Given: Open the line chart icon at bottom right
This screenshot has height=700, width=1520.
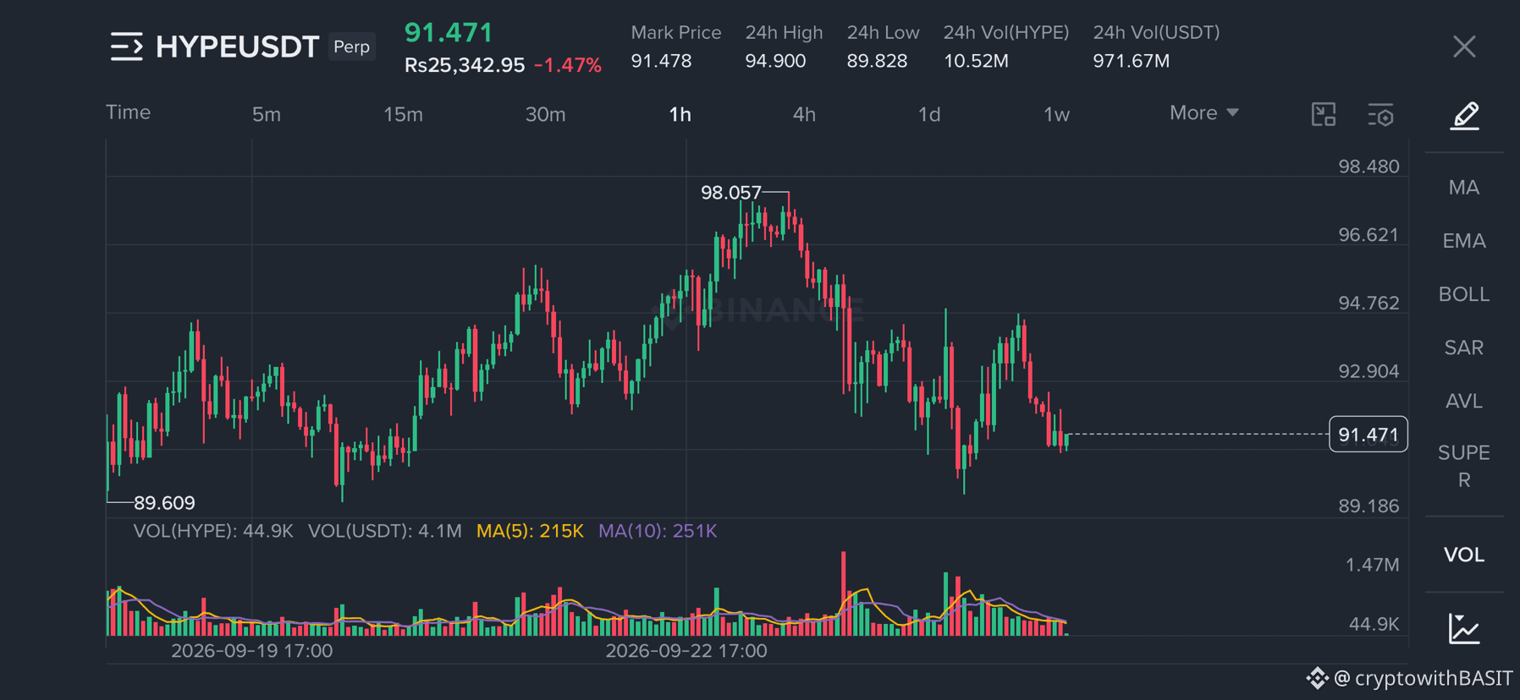Looking at the screenshot, I should click(x=1463, y=628).
